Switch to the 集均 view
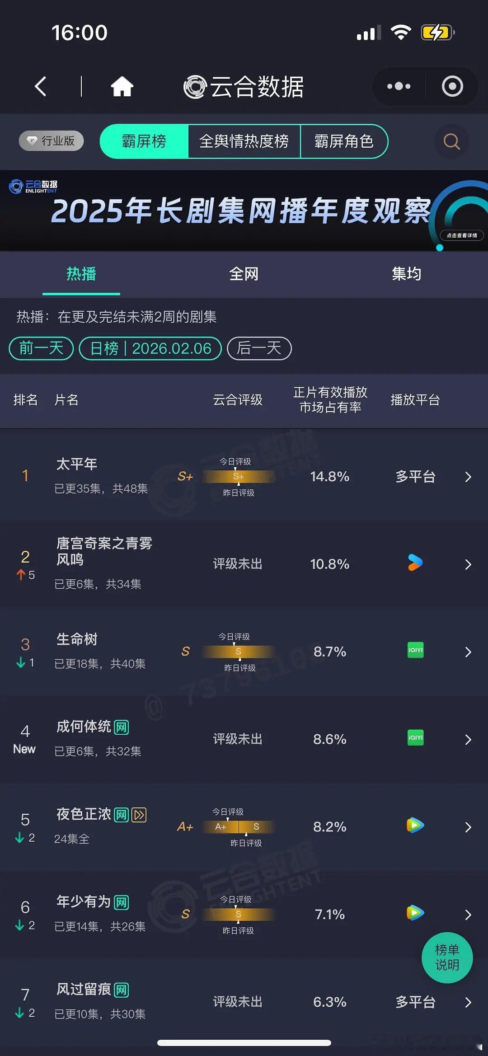 pos(405,274)
